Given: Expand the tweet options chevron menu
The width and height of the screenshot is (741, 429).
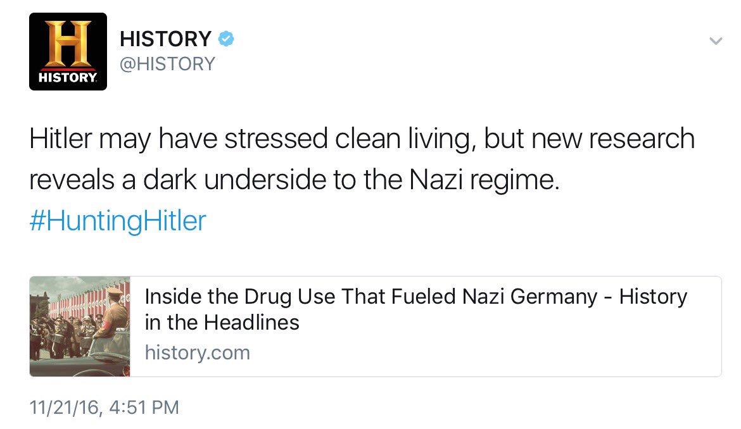Looking at the screenshot, I should coord(715,41).
